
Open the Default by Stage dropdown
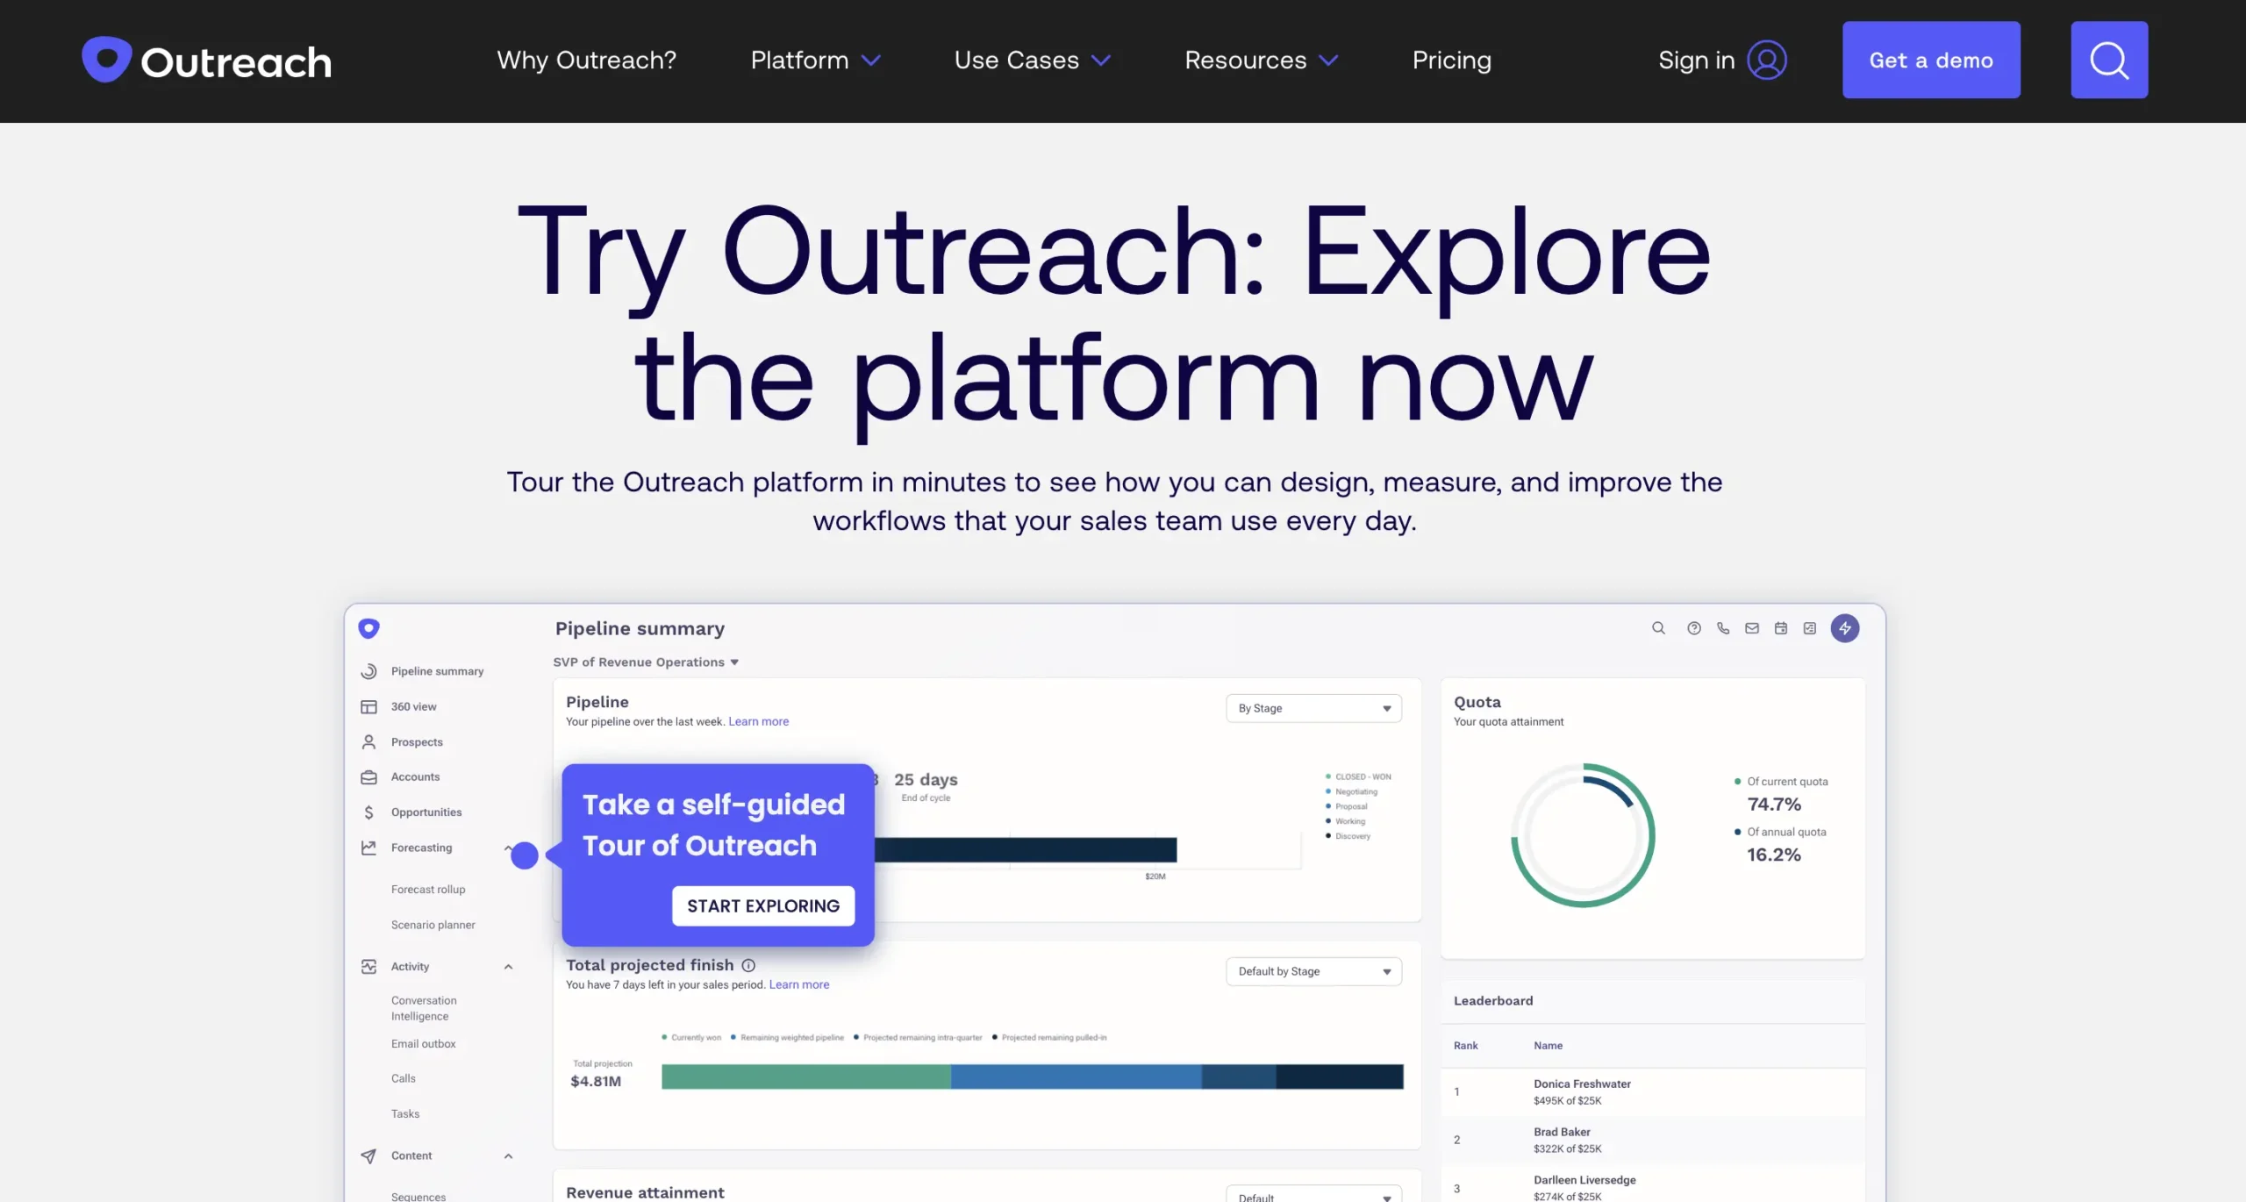pyautogui.click(x=1313, y=971)
